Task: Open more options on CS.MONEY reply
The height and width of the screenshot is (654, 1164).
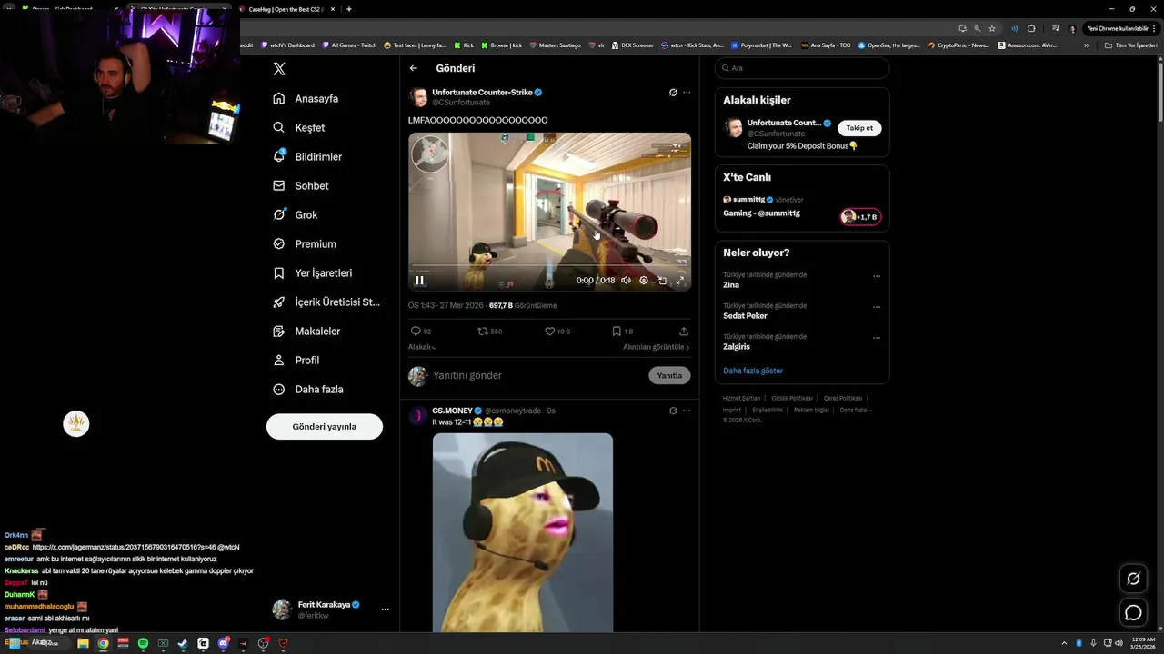Action: tap(687, 411)
